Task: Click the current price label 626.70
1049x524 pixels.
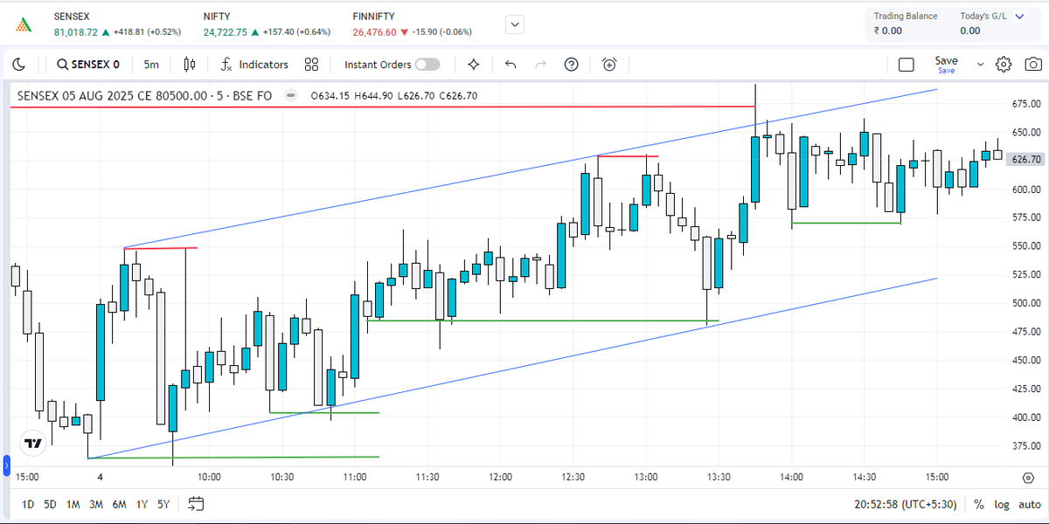Action: (x=1025, y=160)
